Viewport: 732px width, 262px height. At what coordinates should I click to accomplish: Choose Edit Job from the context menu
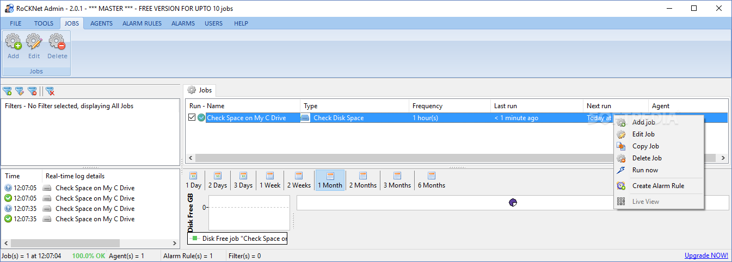click(x=659, y=134)
